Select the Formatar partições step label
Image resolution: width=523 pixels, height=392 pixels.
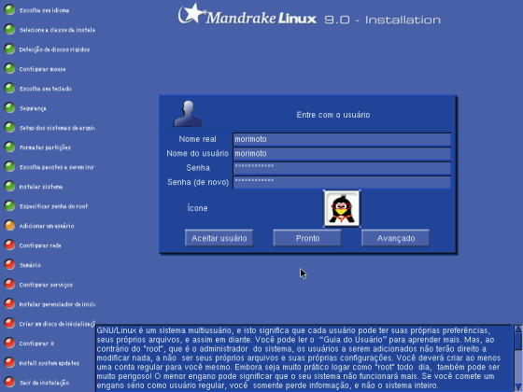tap(45, 147)
